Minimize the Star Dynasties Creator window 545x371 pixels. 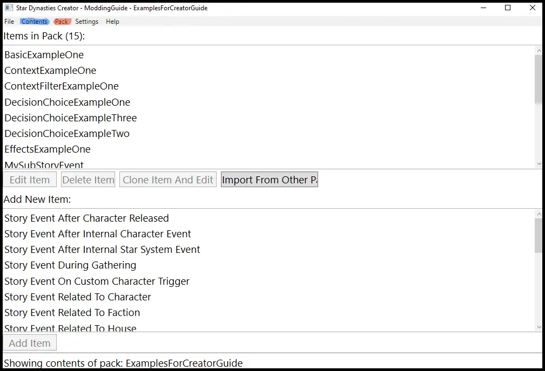click(x=483, y=8)
